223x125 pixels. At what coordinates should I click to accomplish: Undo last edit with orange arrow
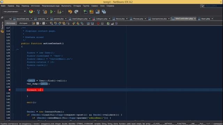[70, 11]
